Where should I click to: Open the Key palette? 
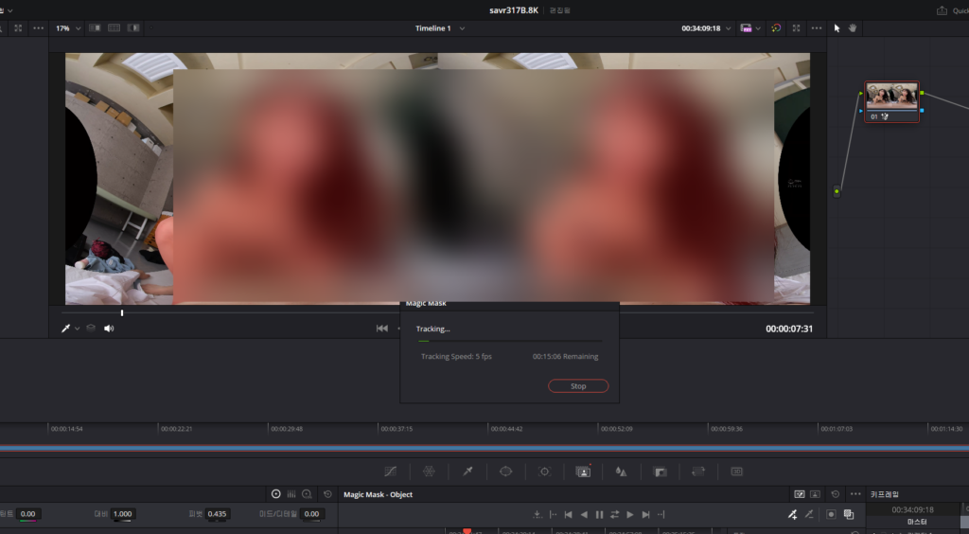661,471
